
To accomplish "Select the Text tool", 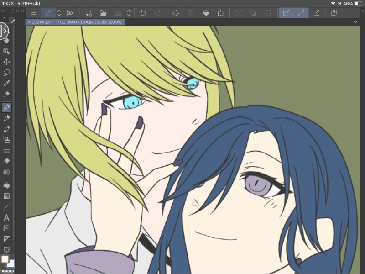I will point(6,218).
